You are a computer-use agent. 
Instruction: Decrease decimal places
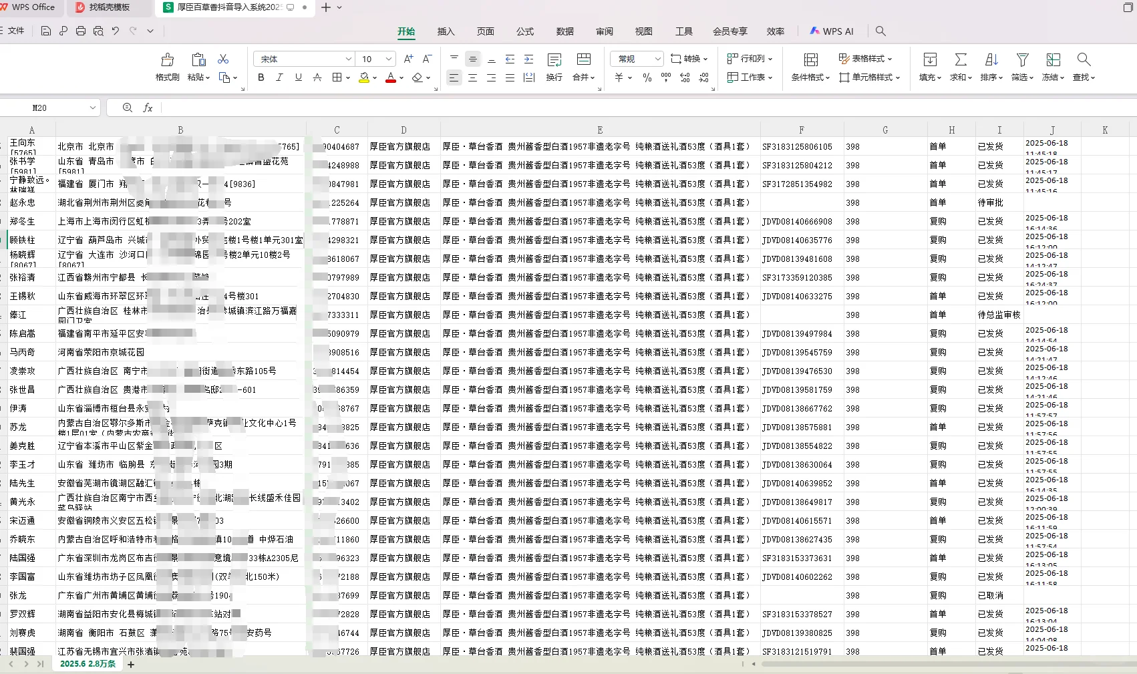pyautogui.click(x=704, y=77)
